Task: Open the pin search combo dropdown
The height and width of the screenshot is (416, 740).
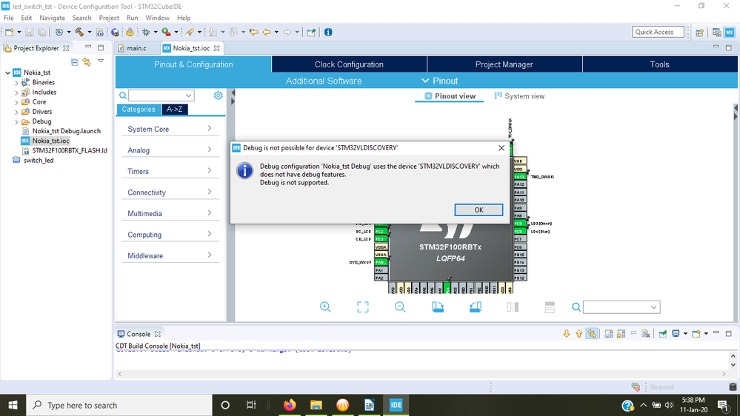Action: tap(653, 307)
